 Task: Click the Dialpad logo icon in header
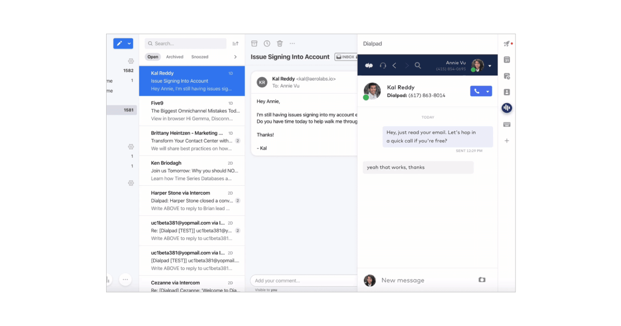click(369, 66)
